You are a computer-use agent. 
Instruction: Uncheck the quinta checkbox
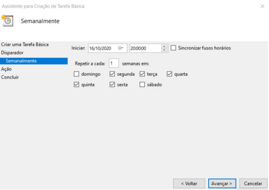pyautogui.click(x=76, y=84)
